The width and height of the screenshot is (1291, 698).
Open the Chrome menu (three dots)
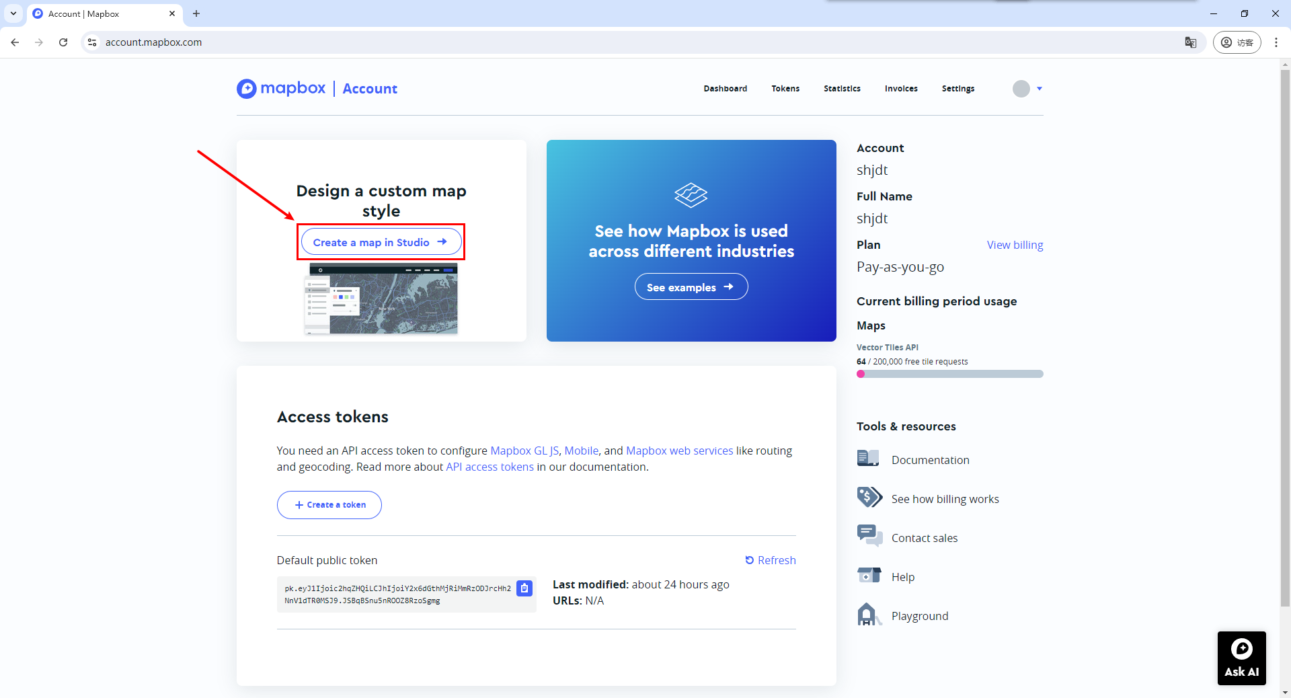click(x=1276, y=42)
